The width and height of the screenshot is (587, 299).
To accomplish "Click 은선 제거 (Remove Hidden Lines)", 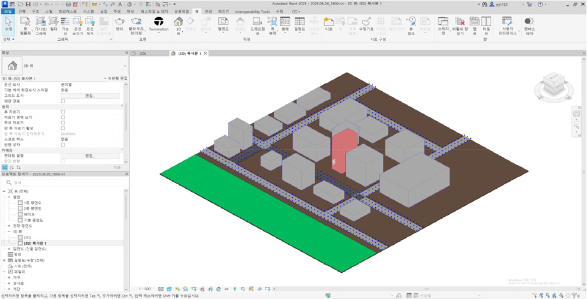I will [89, 26].
